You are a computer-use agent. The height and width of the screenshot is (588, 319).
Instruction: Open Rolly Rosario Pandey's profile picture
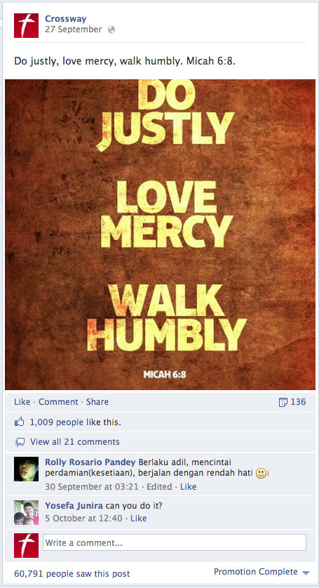pyautogui.click(x=26, y=469)
